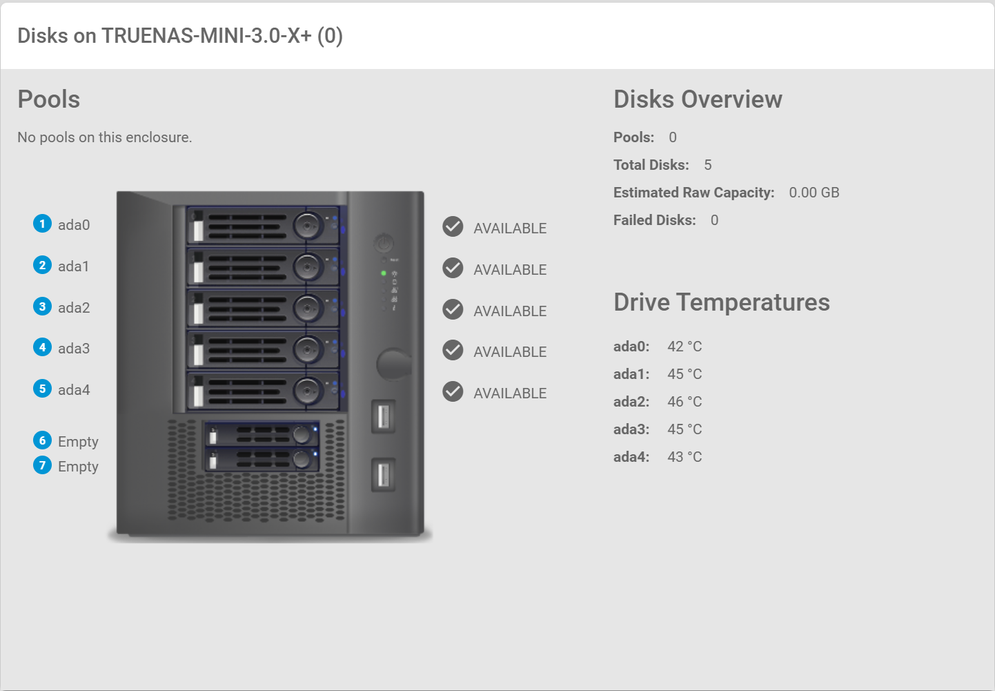Click the ada4 disk label
Viewport: 995px width, 691px height.
click(x=74, y=390)
